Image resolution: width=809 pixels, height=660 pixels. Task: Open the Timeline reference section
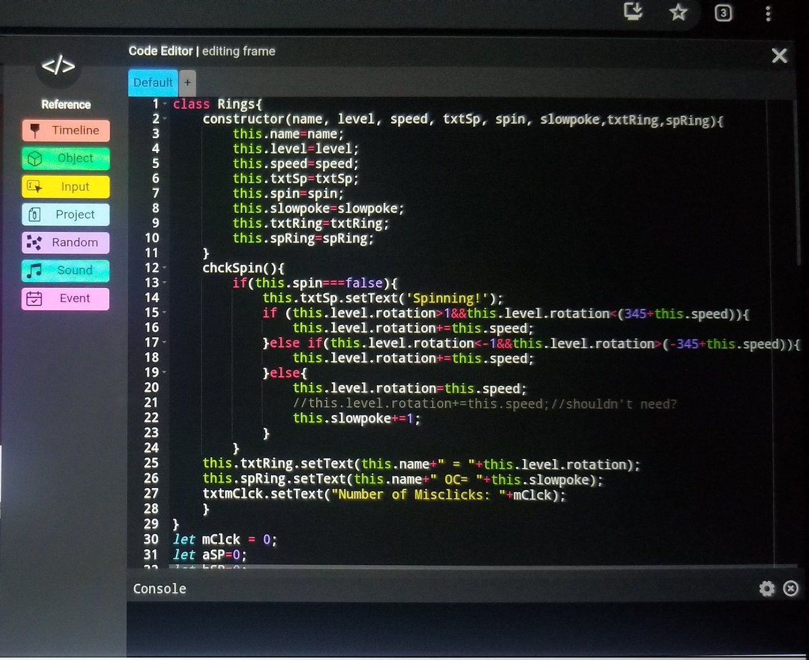click(x=65, y=131)
